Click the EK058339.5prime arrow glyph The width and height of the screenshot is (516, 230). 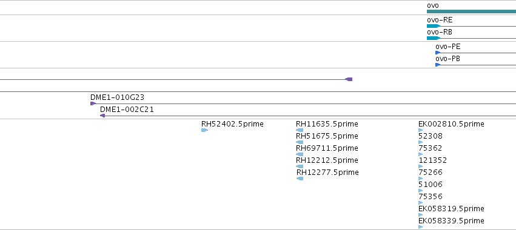(421, 227)
